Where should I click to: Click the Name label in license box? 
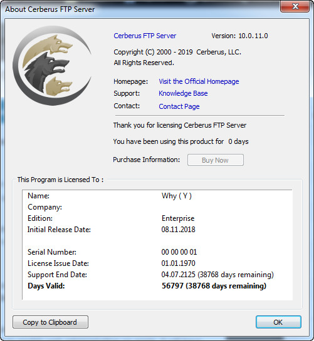click(39, 196)
